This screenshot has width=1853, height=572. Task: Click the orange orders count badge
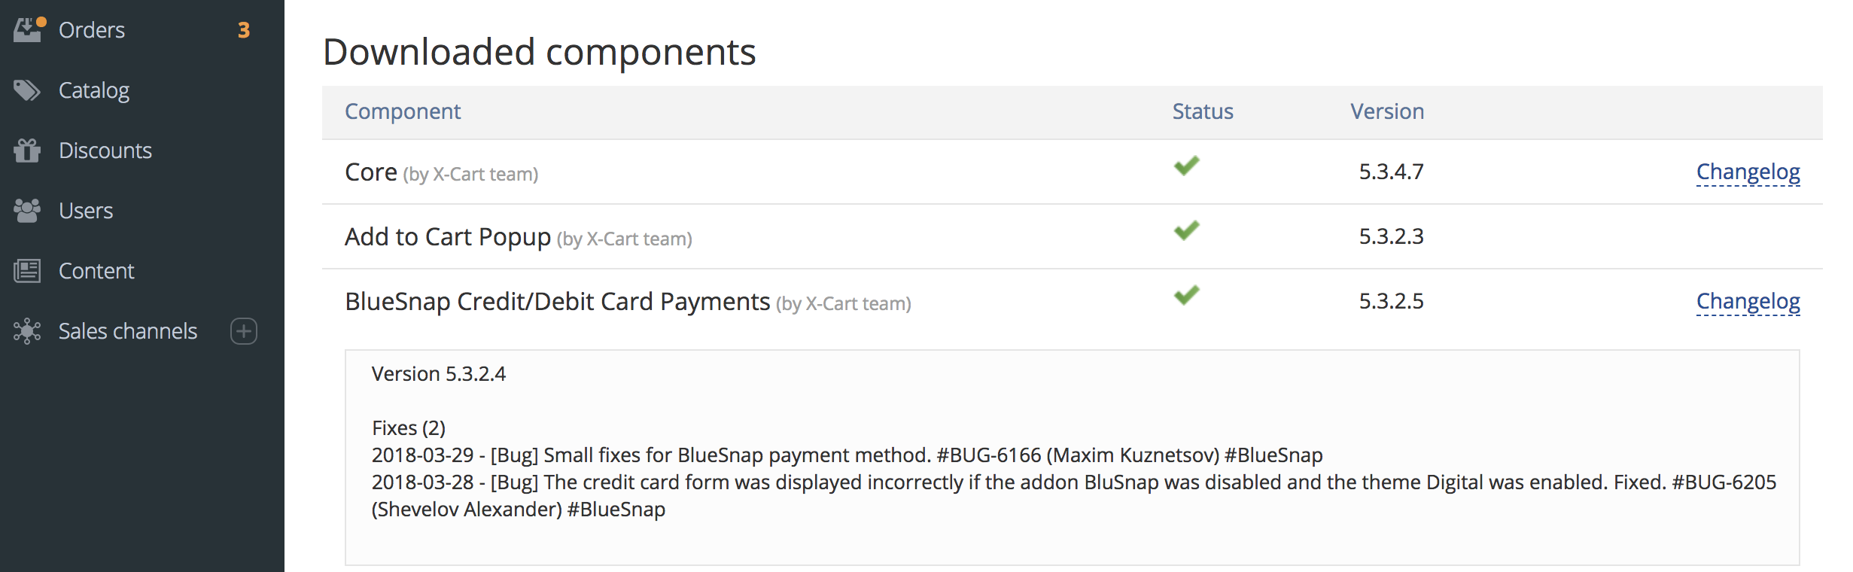(x=244, y=31)
